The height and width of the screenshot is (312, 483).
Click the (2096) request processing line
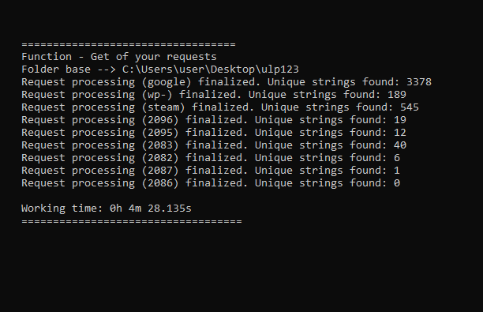pyautogui.click(x=214, y=120)
